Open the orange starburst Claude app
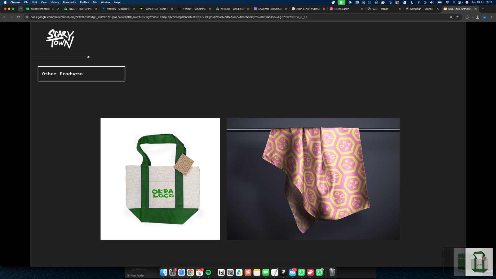This screenshot has width=496, height=279. pos(248,272)
